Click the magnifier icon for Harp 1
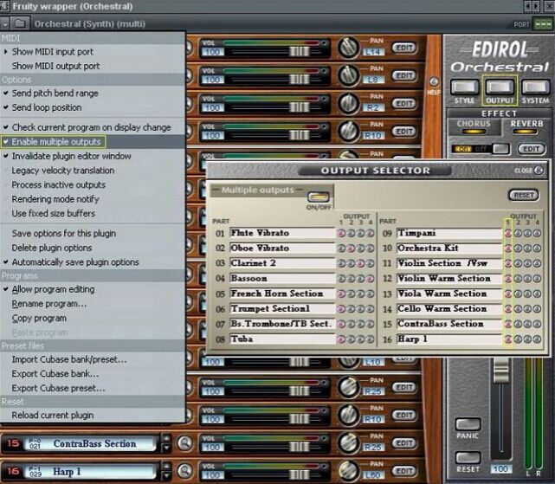Image resolution: width=555 pixels, height=484 pixels. [184, 471]
